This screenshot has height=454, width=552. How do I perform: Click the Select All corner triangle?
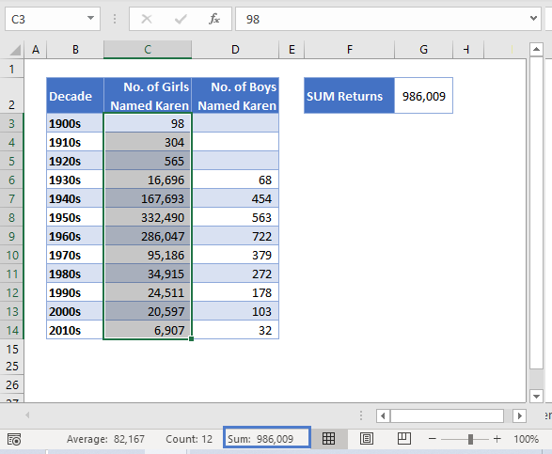tap(15, 50)
